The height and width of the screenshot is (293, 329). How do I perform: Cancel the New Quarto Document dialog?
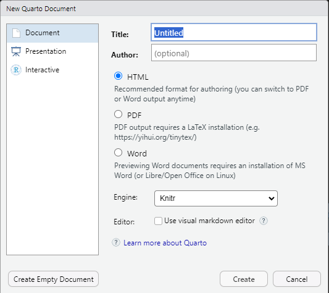tap(297, 279)
